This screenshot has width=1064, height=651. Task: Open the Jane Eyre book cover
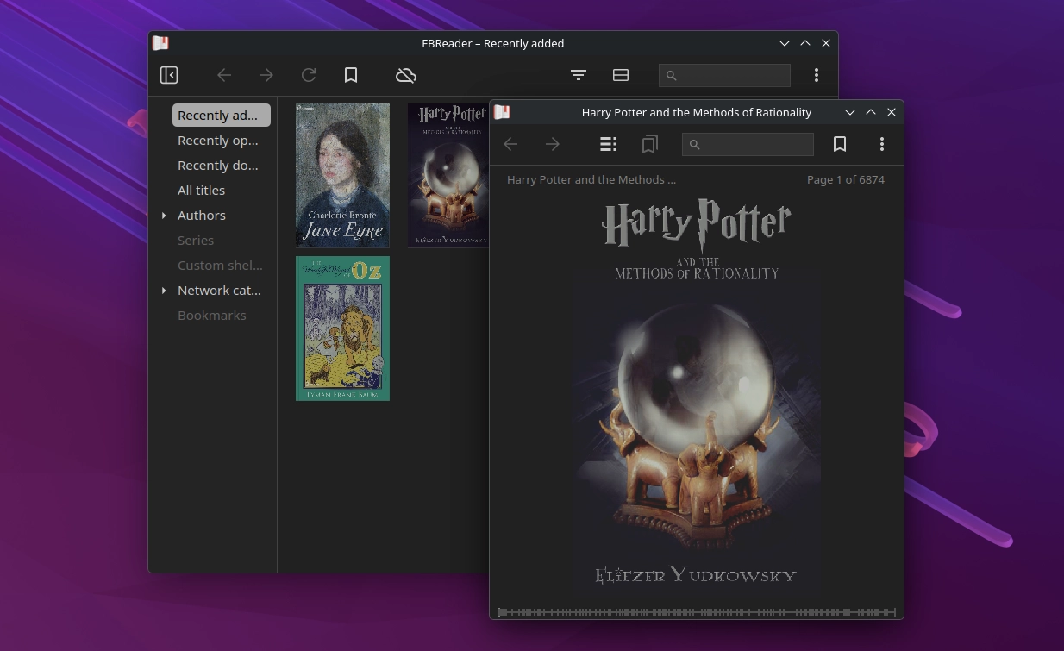point(342,176)
